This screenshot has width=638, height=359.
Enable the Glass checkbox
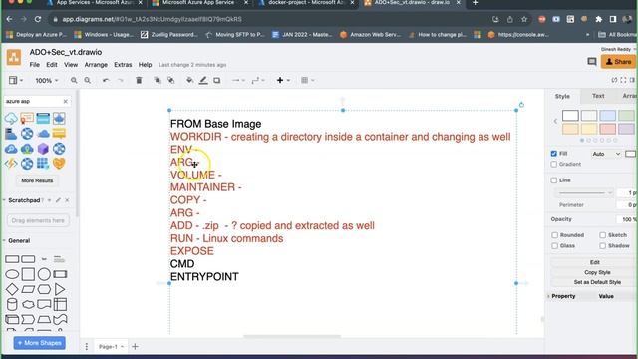click(554, 246)
